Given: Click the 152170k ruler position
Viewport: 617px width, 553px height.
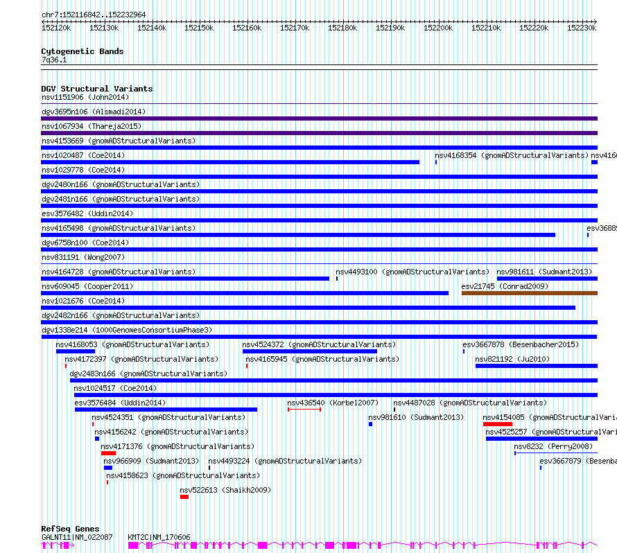Looking at the screenshot, I should [x=295, y=28].
